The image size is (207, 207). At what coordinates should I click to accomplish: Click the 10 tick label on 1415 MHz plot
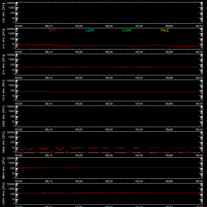13,96
